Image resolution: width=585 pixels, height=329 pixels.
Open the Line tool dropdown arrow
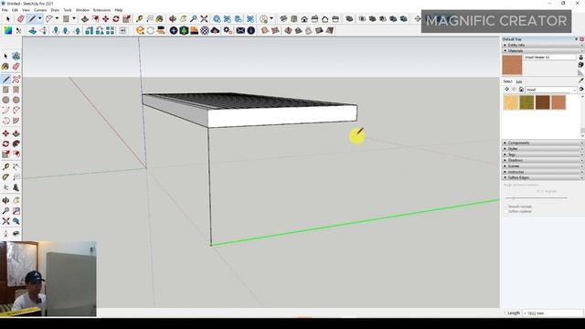[x=40, y=18]
